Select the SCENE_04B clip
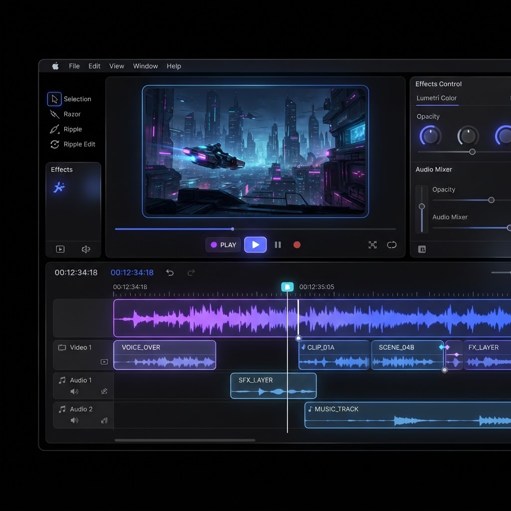The width and height of the screenshot is (511, 511). tap(407, 355)
